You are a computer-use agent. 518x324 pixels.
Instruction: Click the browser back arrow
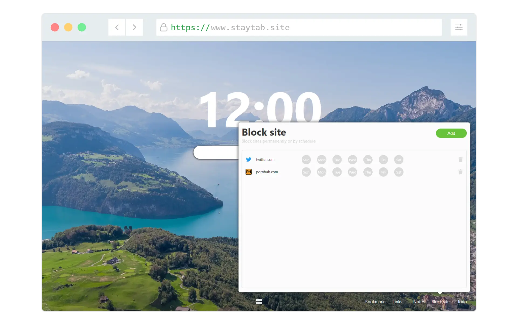[x=117, y=27]
